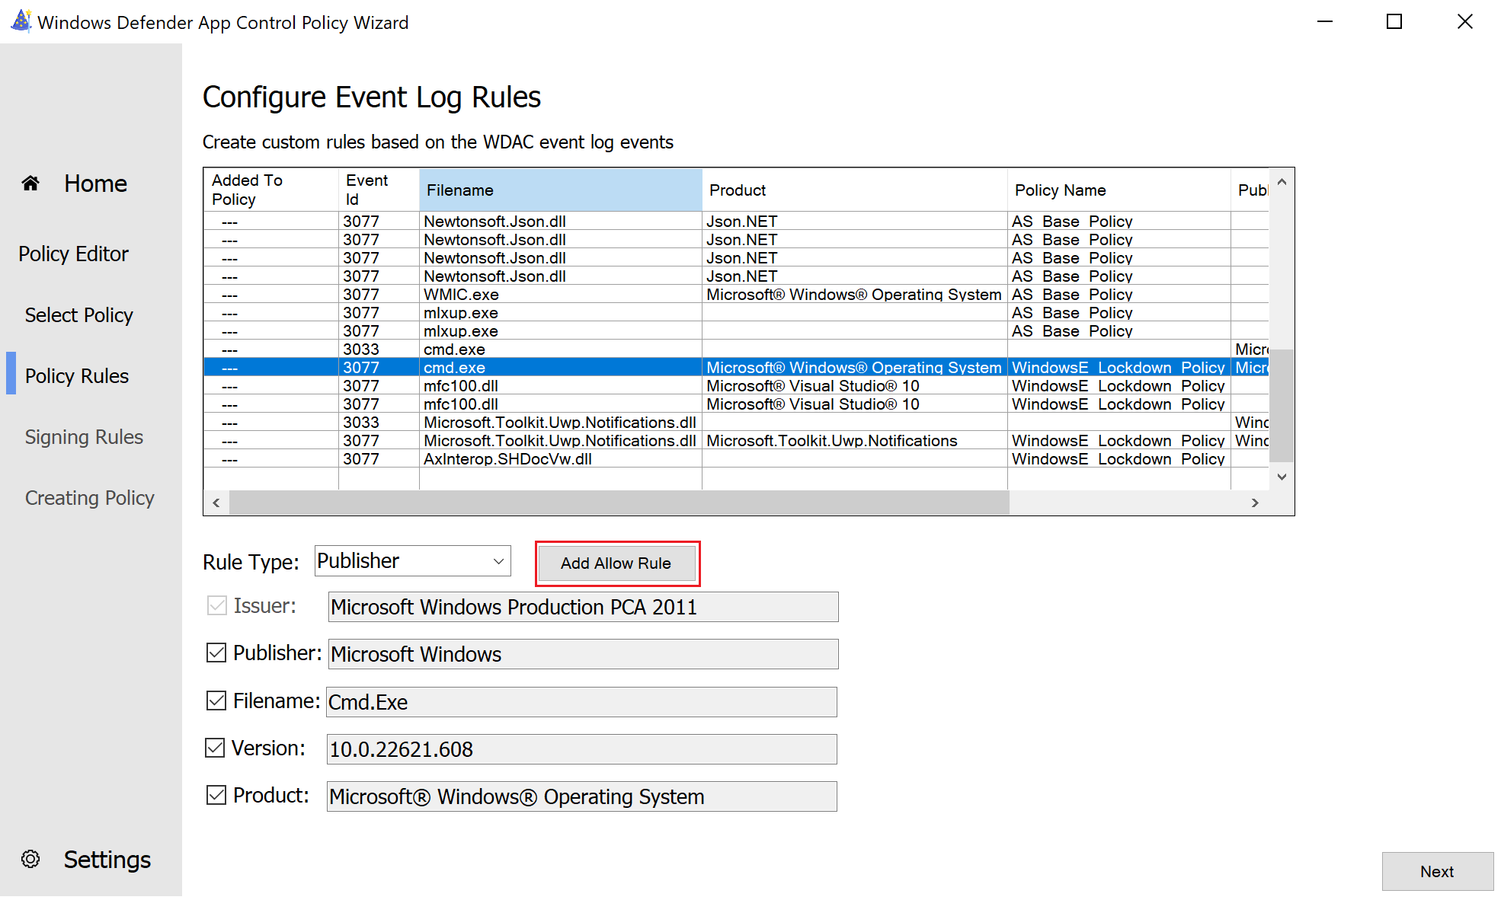Click the Add Allow Rule button
Image resolution: width=1501 pixels, height=900 pixels.
click(x=616, y=563)
